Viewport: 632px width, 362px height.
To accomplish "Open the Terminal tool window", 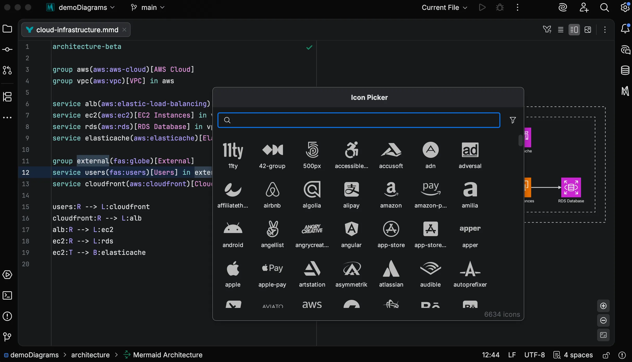I will click(x=8, y=295).
